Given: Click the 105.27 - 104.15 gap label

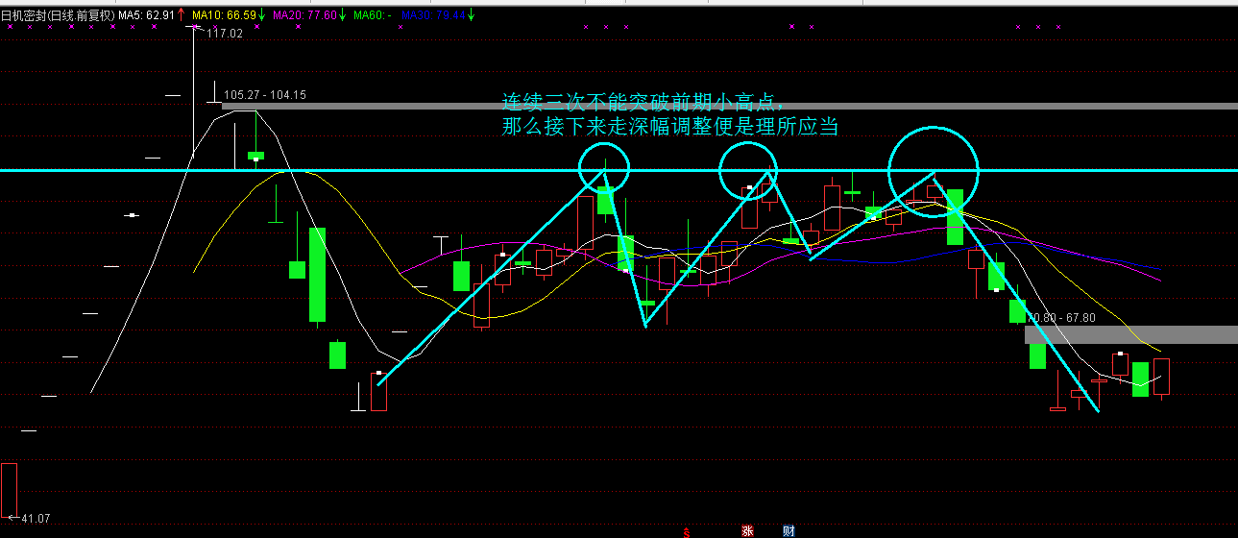Looking at the screenshot, I should point(264,95).
